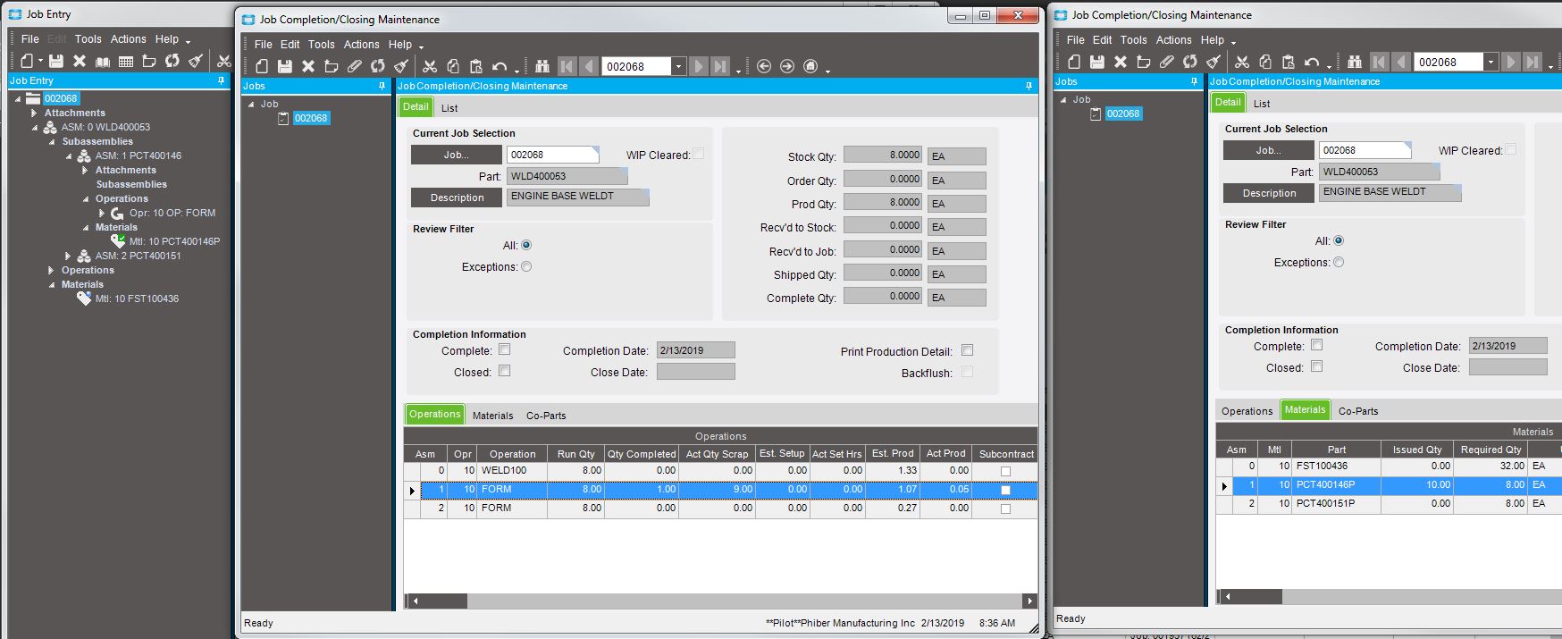Screen dimensions: 1562x639
Task: Click the Refresh icon in center window toolbar
Action: coord(378,66)
